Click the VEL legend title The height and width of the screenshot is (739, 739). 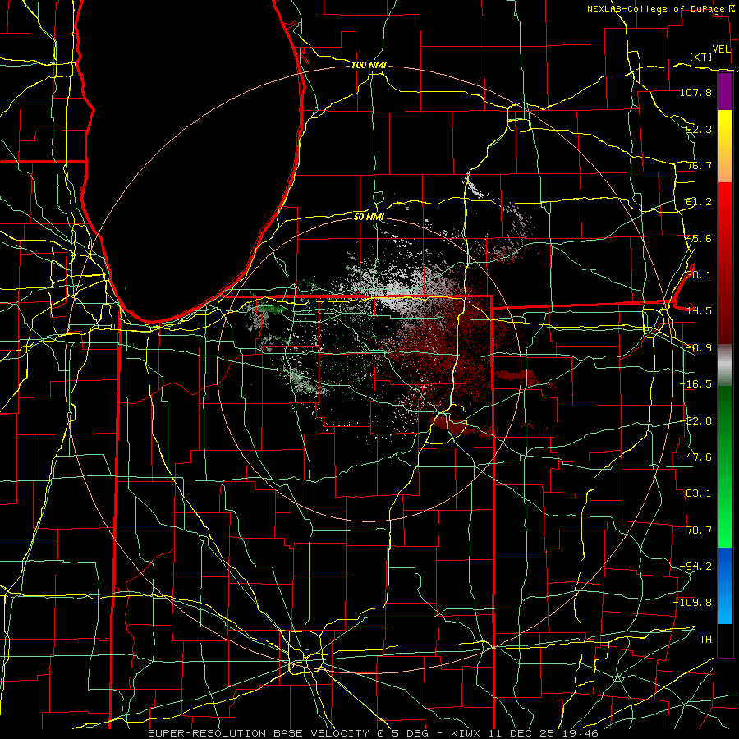[x=721, y=49]
